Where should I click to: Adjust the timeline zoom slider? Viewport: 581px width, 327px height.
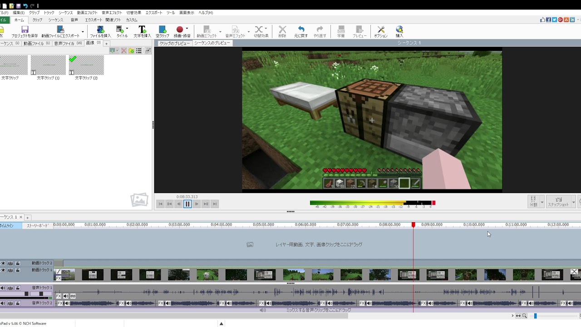535,316
